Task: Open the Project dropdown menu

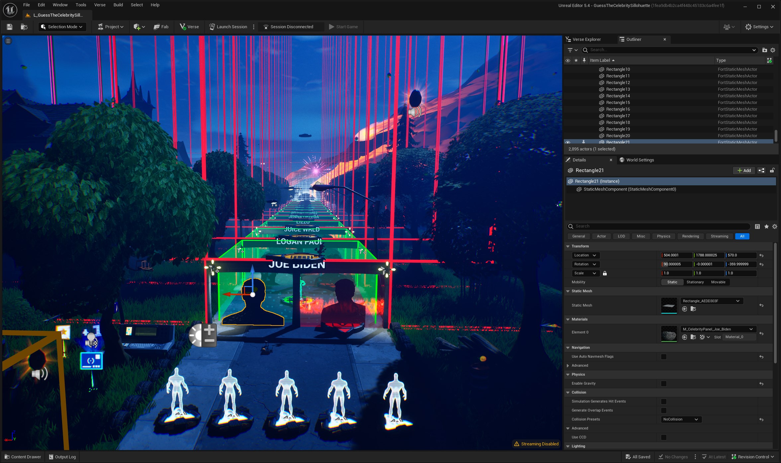Action: (111, 27)
